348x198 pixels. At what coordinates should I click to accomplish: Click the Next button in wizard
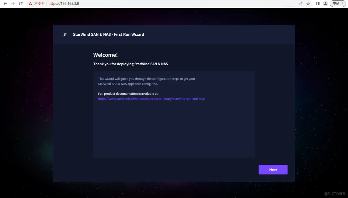[x=273, y=170]
